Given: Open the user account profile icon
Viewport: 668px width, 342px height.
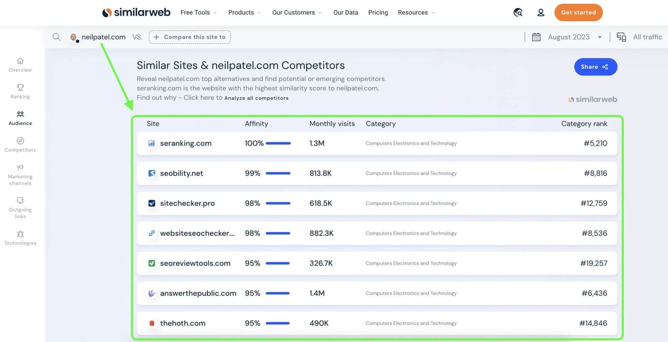Looking at the screenshot, I should tap(541, 12).
